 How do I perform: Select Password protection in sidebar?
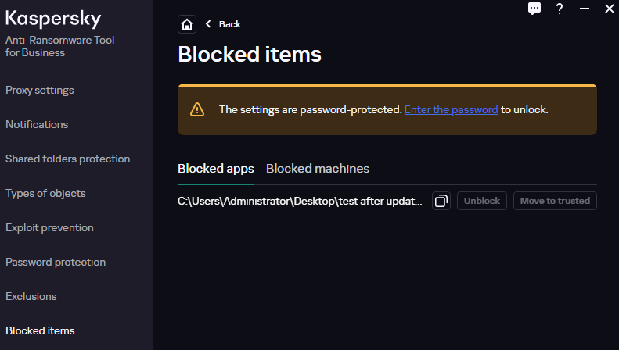pos(56,262)
